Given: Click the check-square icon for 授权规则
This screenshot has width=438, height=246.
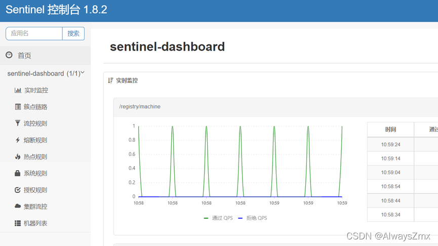Looking at the screenshot, I should (18, 190).
